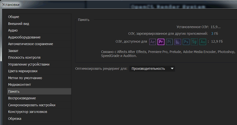This screenshot has width=237, height=125.
Task: Select Управление устройствами category
Action: pos(39,64)
